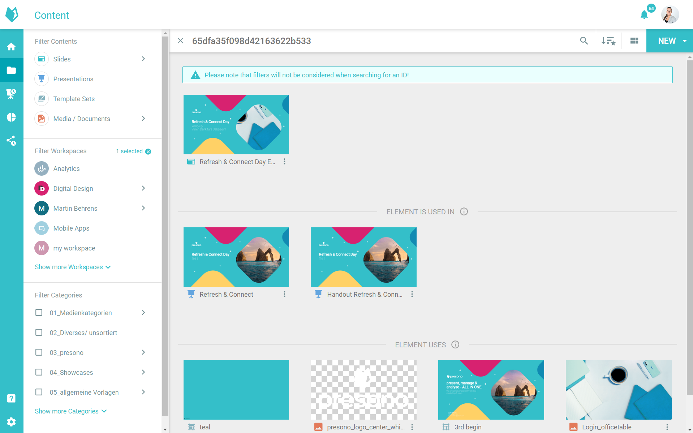Check the 01_Medienkategorien category

pos(39,313)
